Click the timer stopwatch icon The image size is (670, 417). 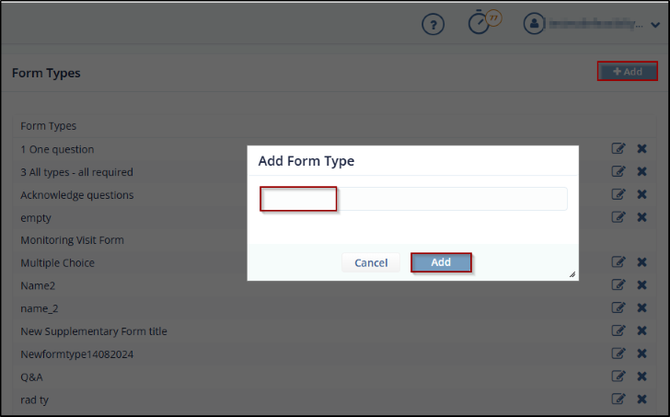click(479, 24)
